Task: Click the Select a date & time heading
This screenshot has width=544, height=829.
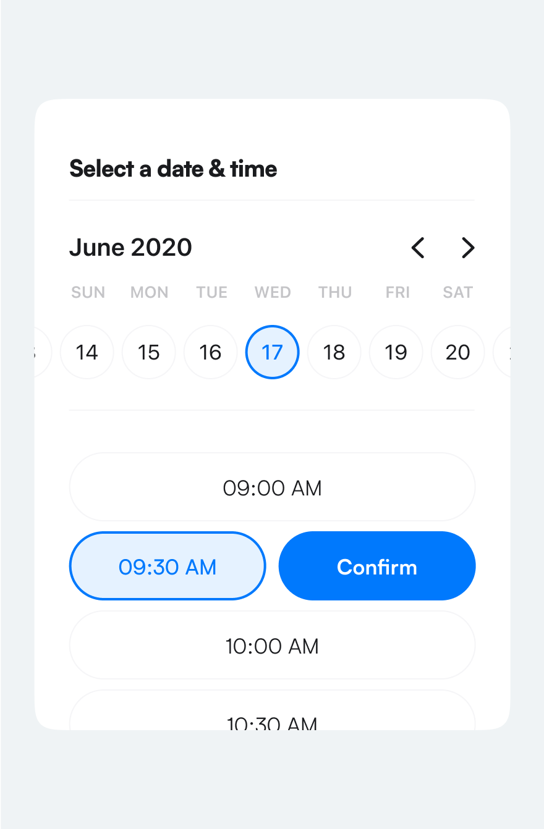Action: (173, 169)
